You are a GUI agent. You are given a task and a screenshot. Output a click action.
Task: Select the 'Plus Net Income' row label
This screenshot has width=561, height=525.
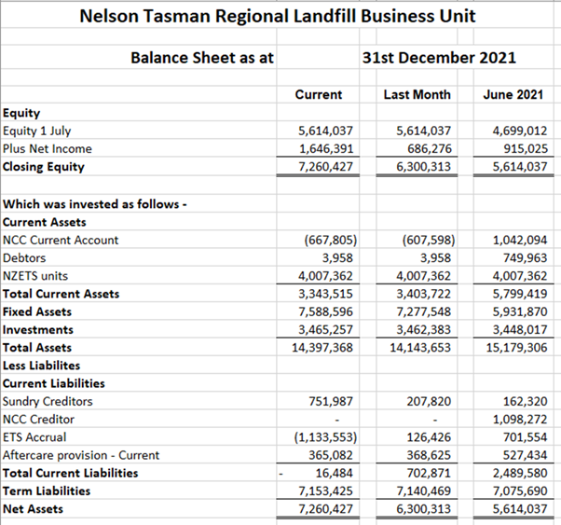(48, 148)
